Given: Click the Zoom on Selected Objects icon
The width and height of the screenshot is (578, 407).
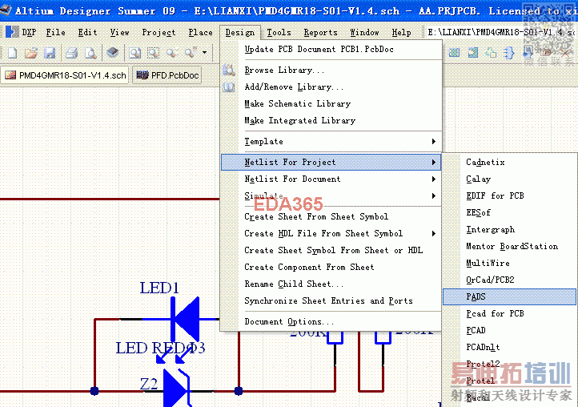Looking at the screenshot, I should tap(172, 53).
